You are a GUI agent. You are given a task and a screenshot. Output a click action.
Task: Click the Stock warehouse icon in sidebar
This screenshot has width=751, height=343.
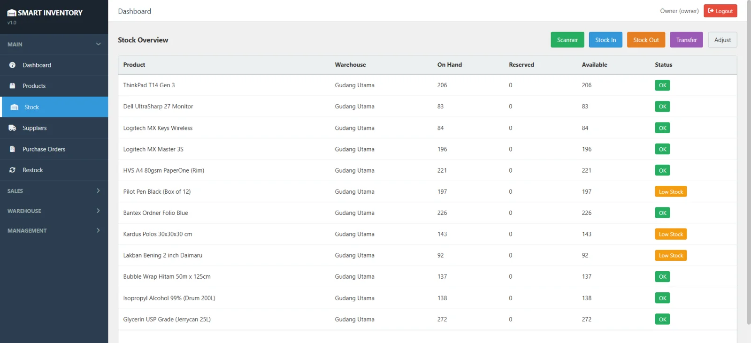pyautogui.click(x=15, y=107)
